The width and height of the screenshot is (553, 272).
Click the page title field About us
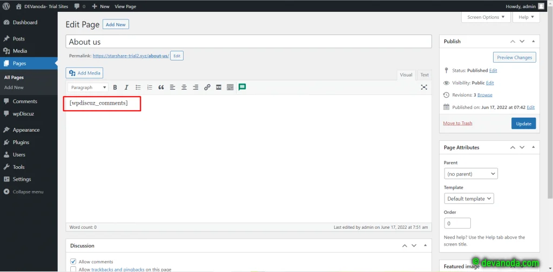(248, 42)
